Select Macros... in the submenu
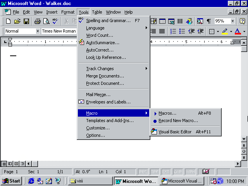This screenshot has width=248, height=186. [x=185, y=113]
